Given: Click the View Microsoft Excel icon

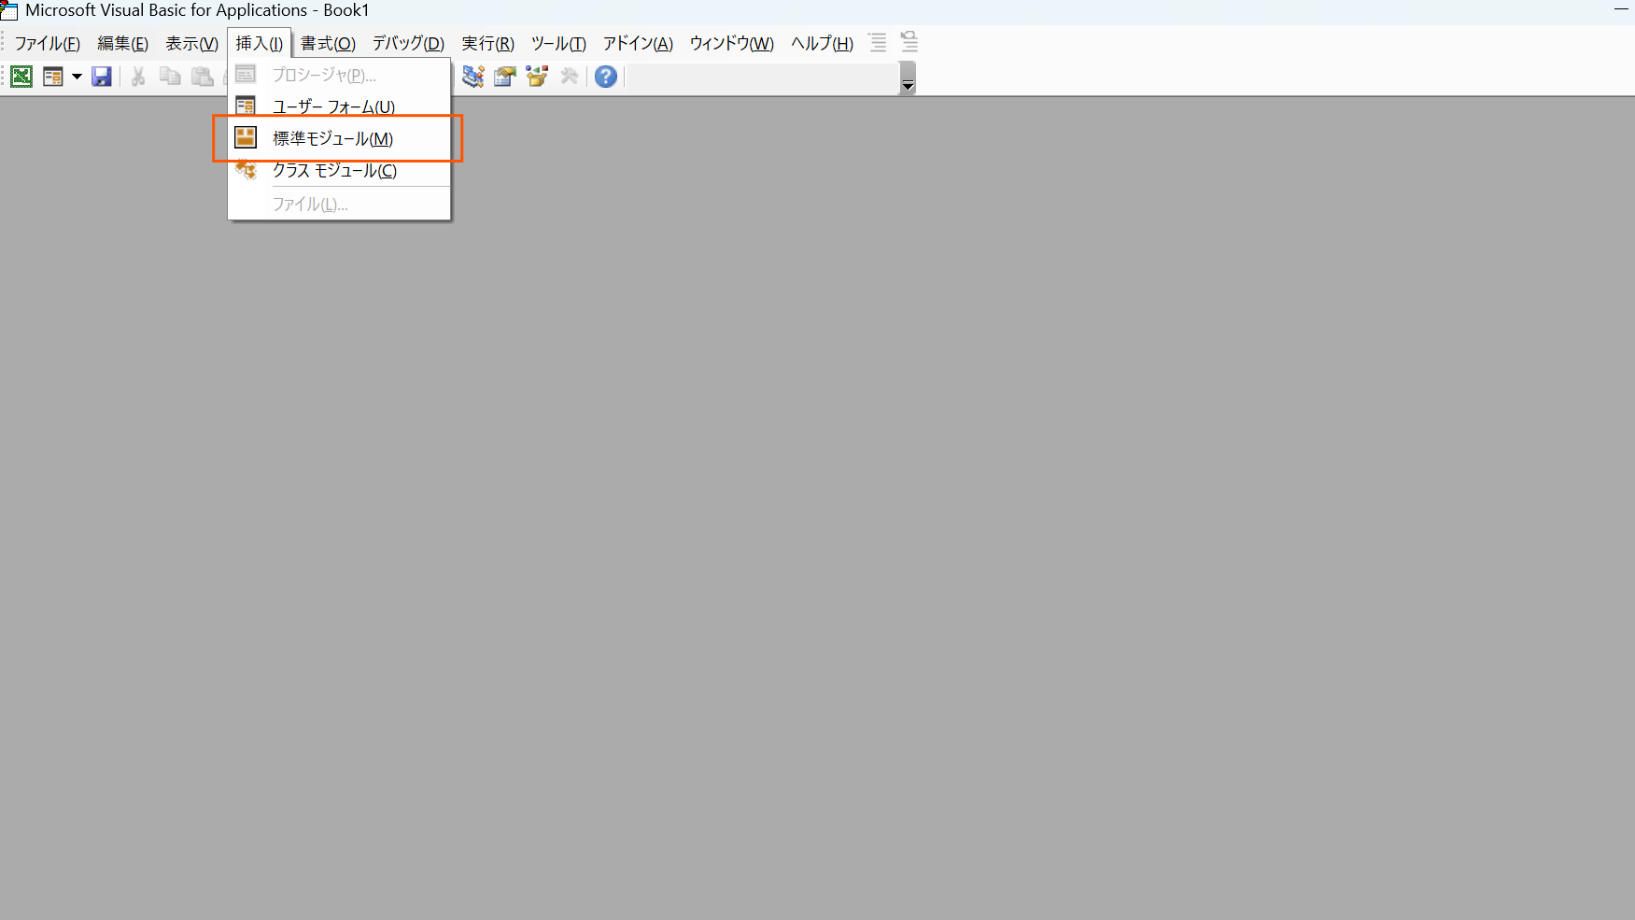Looking at the screenshot, I should click(21, 77).
